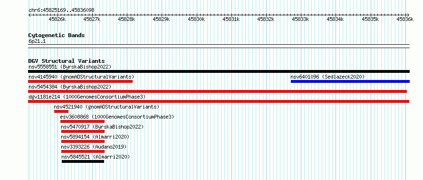Select the red nsv5454384 variant bar
The image size is (423, 180).
pos(217,91)
